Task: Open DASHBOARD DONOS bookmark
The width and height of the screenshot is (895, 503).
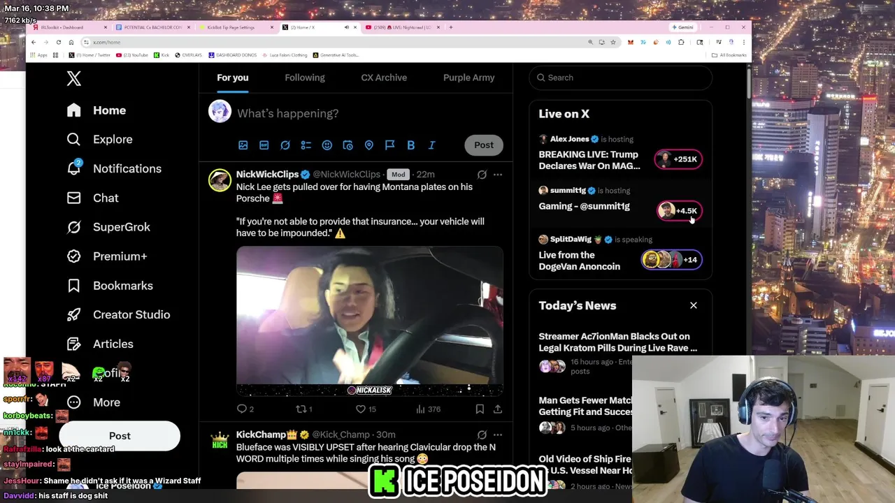Action: pyautogui.click(x=231, y=54)
